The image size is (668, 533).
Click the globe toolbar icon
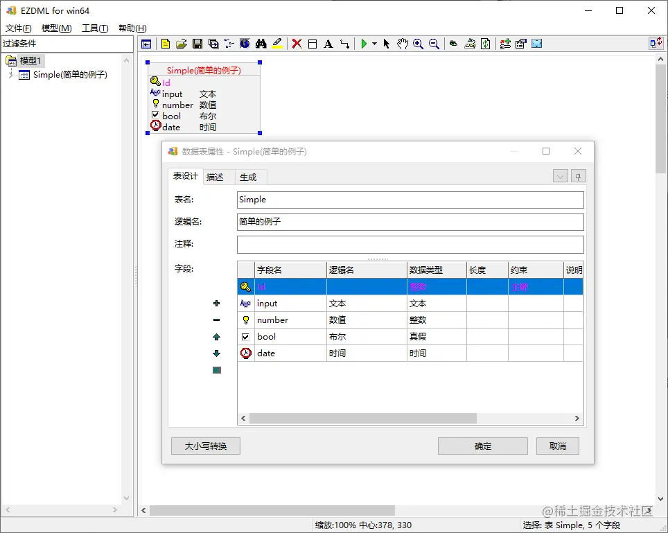245,44
